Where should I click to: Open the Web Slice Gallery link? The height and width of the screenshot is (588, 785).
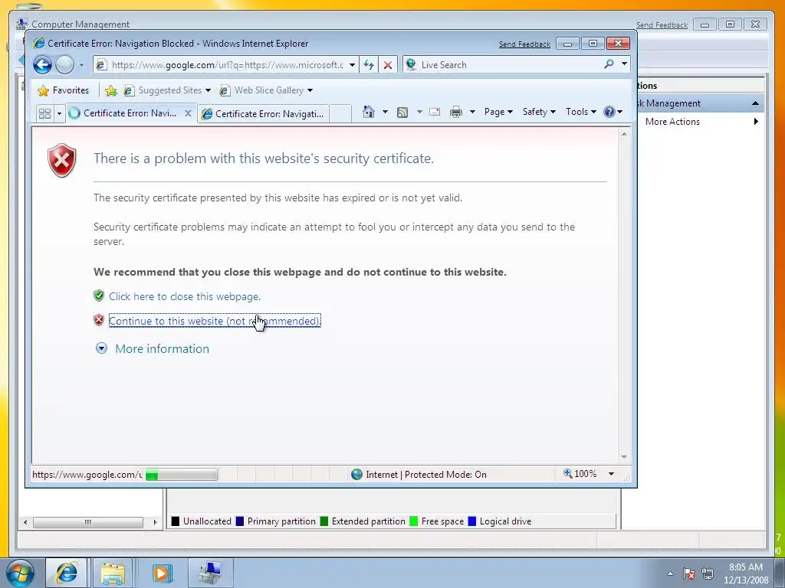click(x=261, y=90)
